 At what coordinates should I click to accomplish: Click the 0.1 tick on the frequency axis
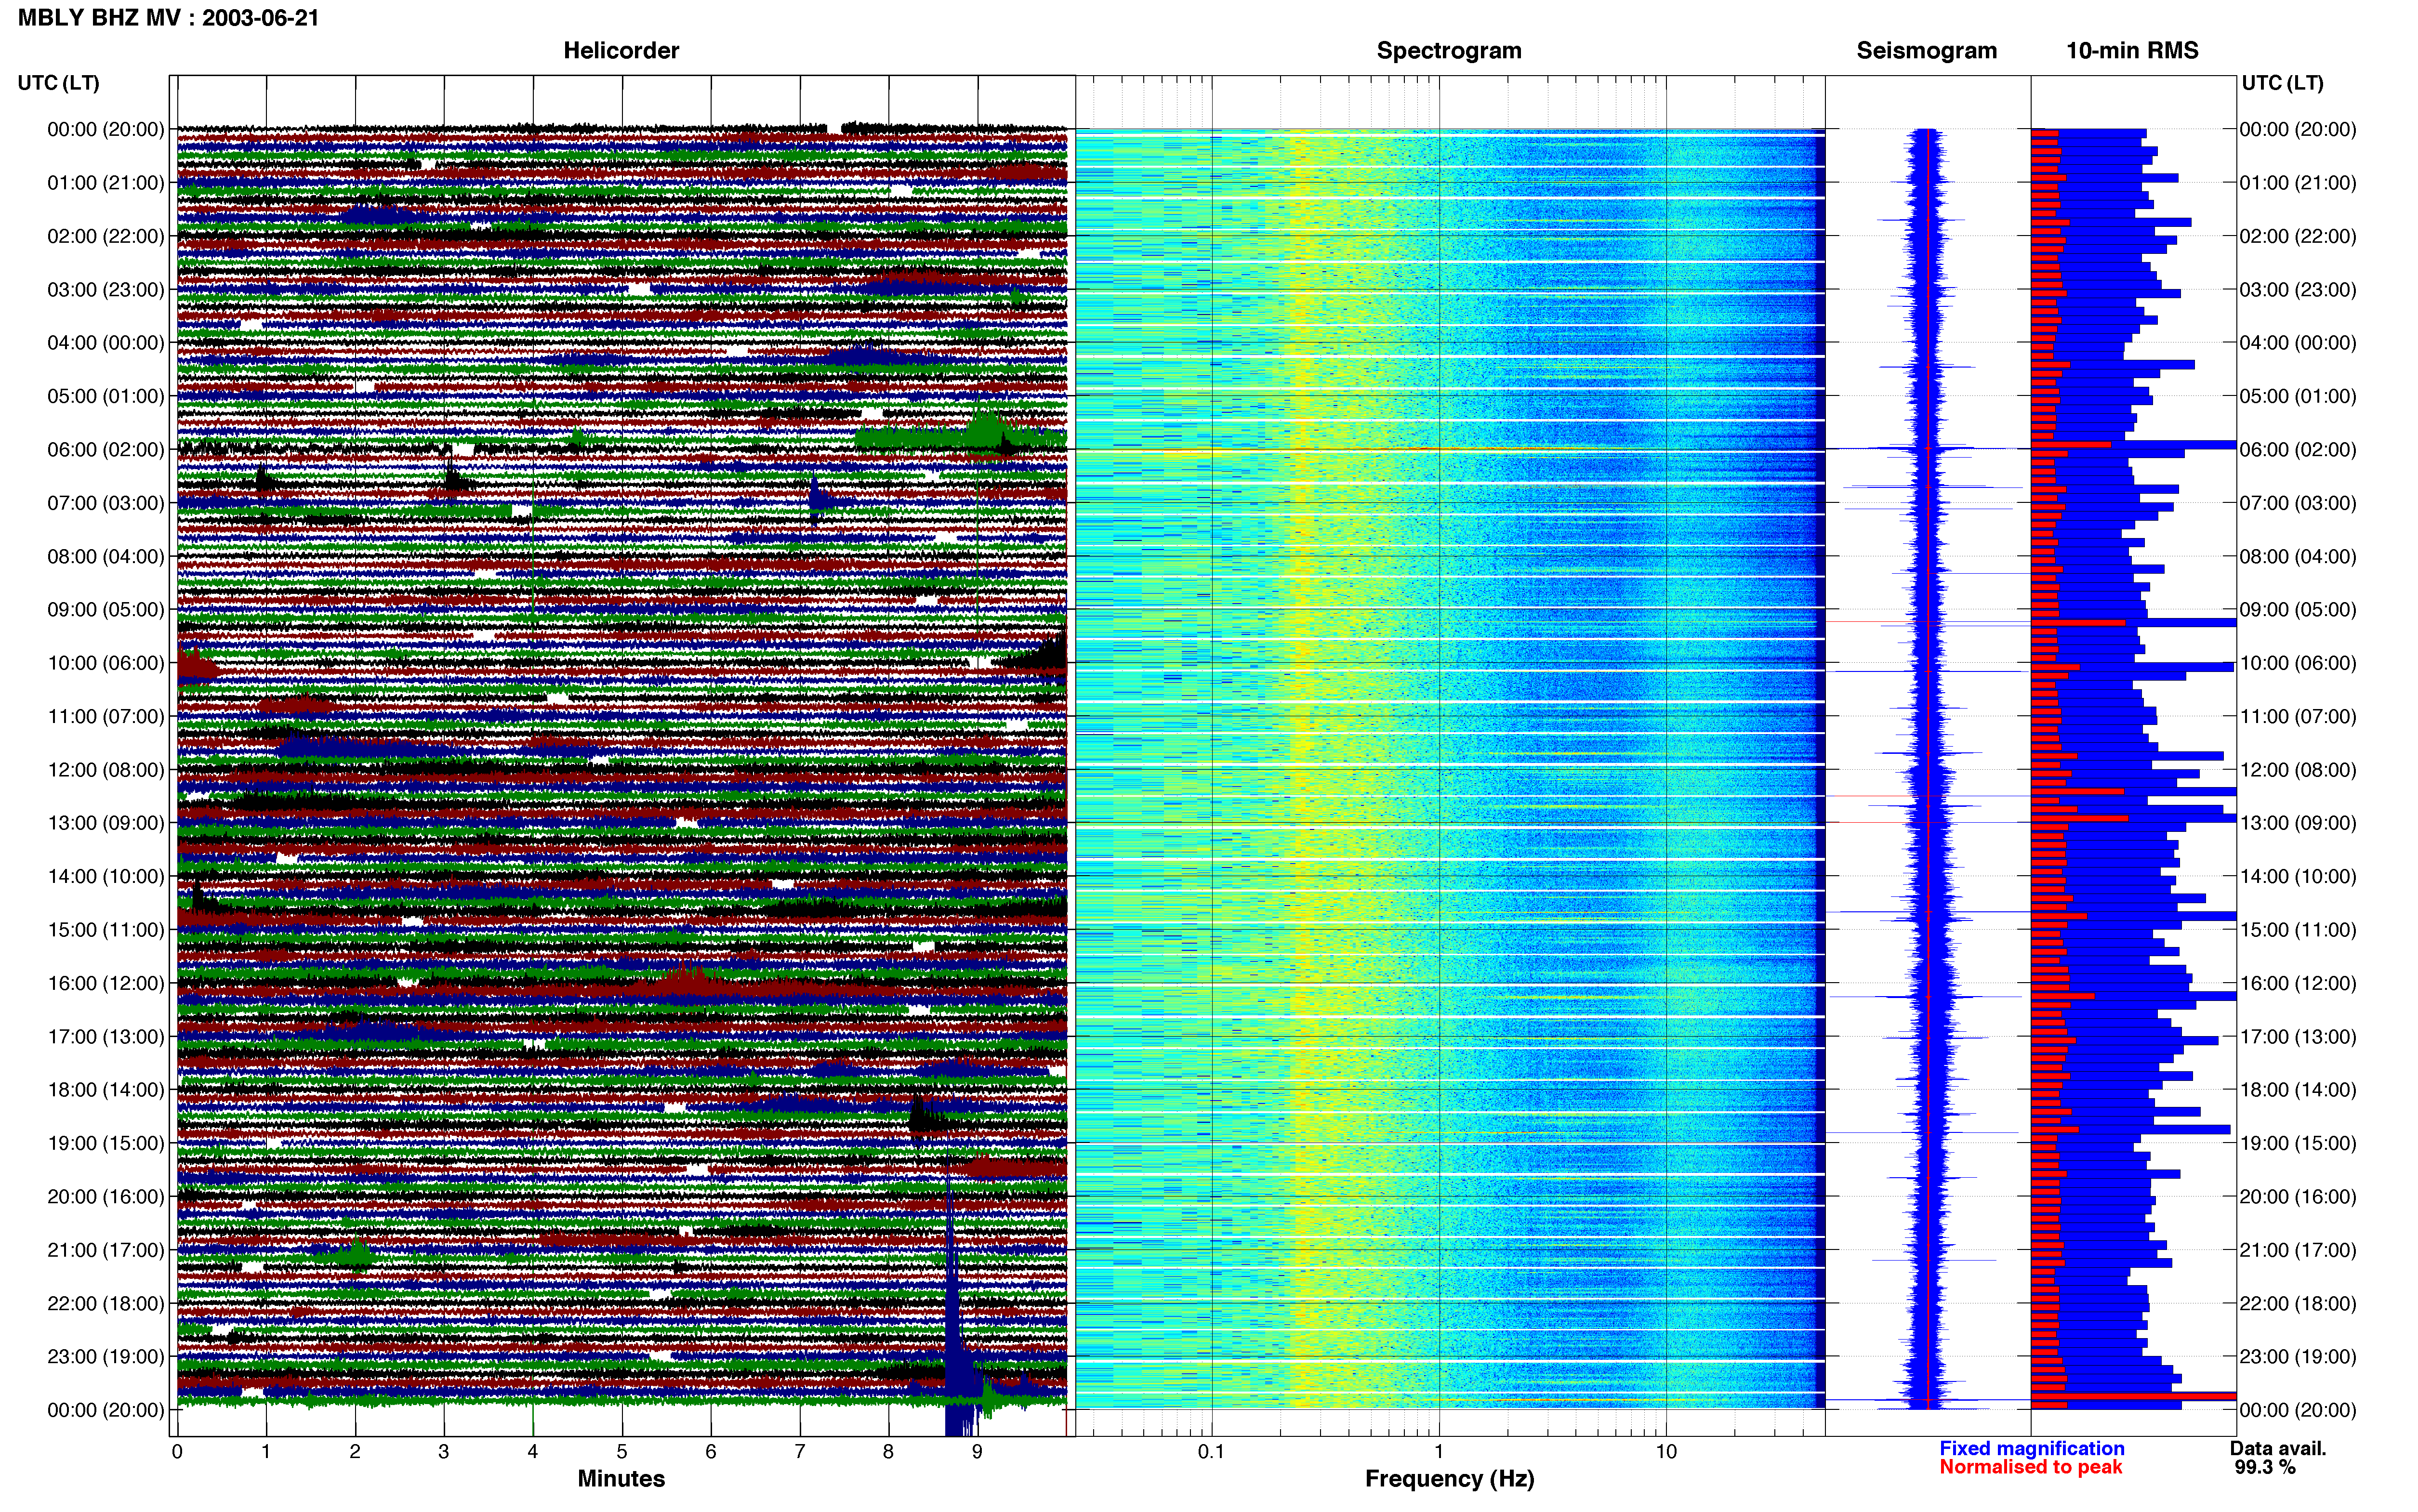click(x=1211, y=1451)
